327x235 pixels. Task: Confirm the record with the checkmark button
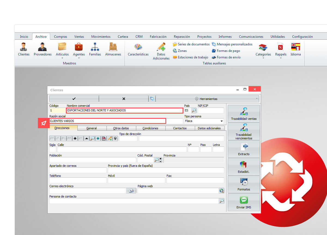click(x=74, y=99)
